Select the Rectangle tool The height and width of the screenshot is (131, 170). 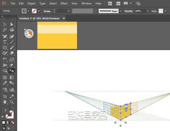tap(5, 48)
